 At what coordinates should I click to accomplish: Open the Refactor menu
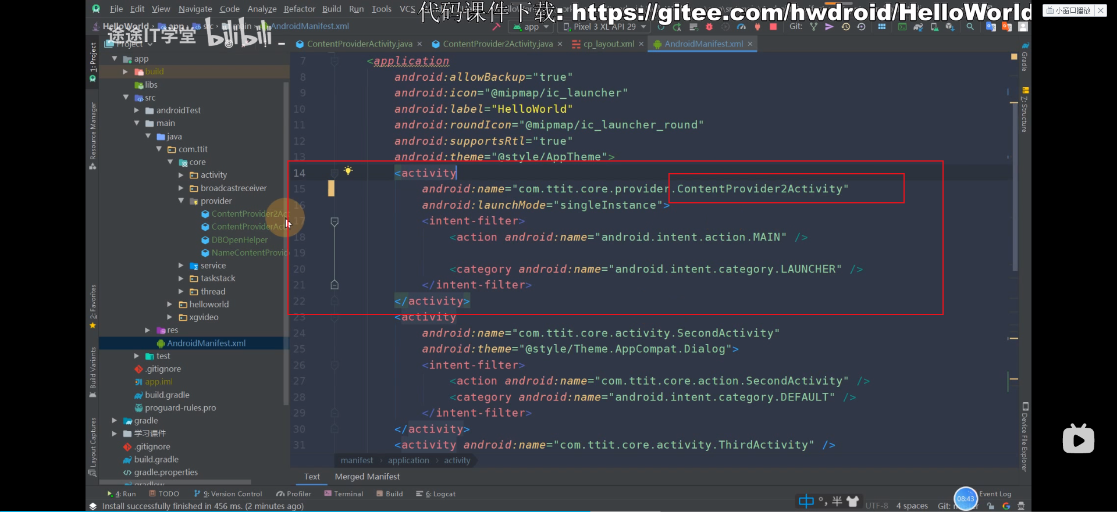coord(300,9)
